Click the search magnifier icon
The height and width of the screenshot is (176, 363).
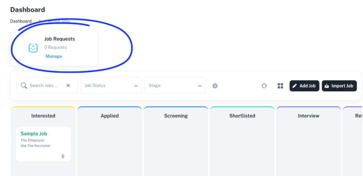24,86
